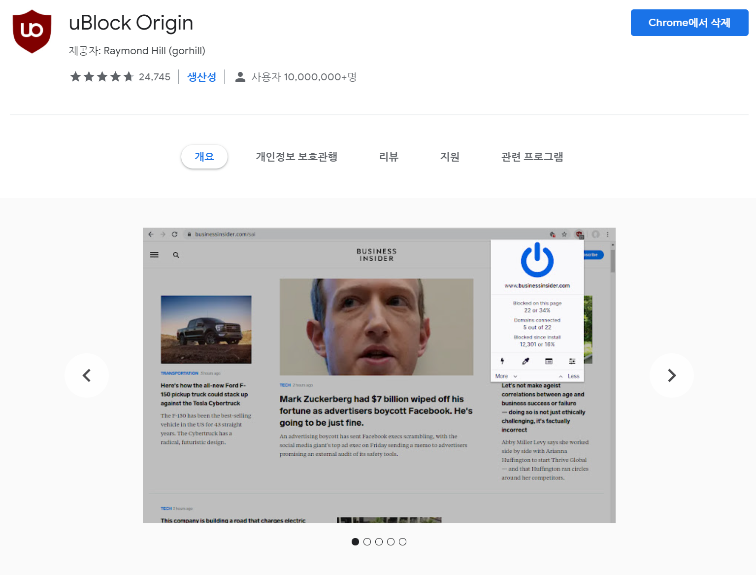Click the 사용자 10,000,000+명 text
Viewport: 756px width, 575px height.
coord(304,77)
